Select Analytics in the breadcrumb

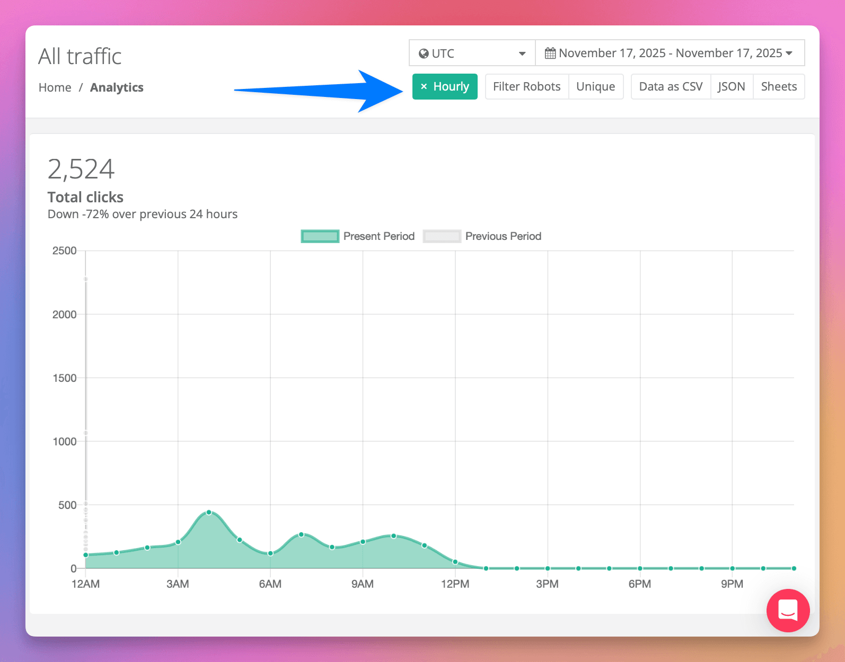point(117,87)
